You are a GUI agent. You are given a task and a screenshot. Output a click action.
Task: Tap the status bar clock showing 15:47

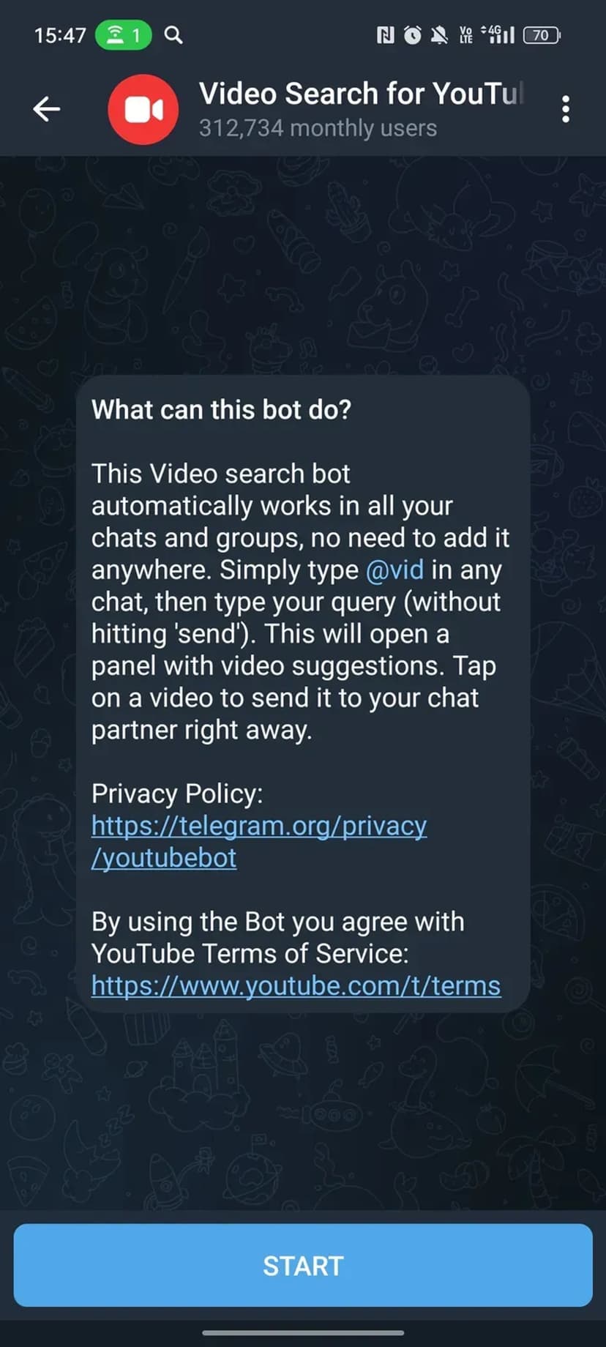[60, 34]
